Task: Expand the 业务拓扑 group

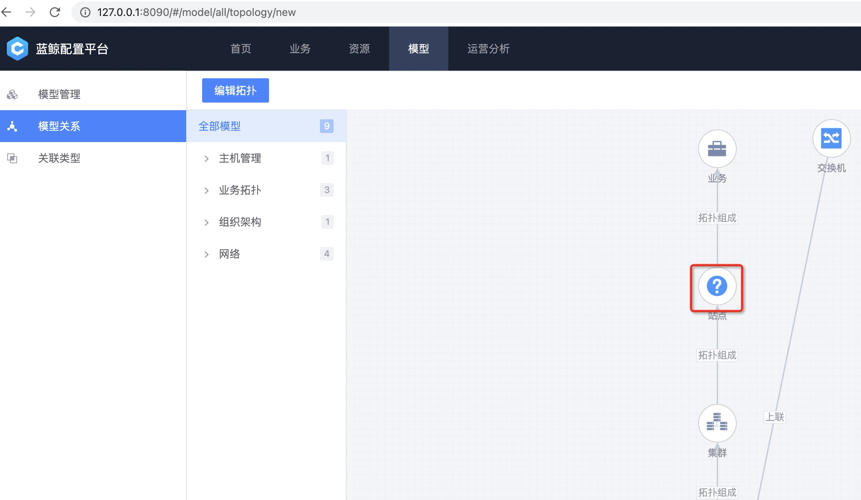Action: tap(207, 190)
